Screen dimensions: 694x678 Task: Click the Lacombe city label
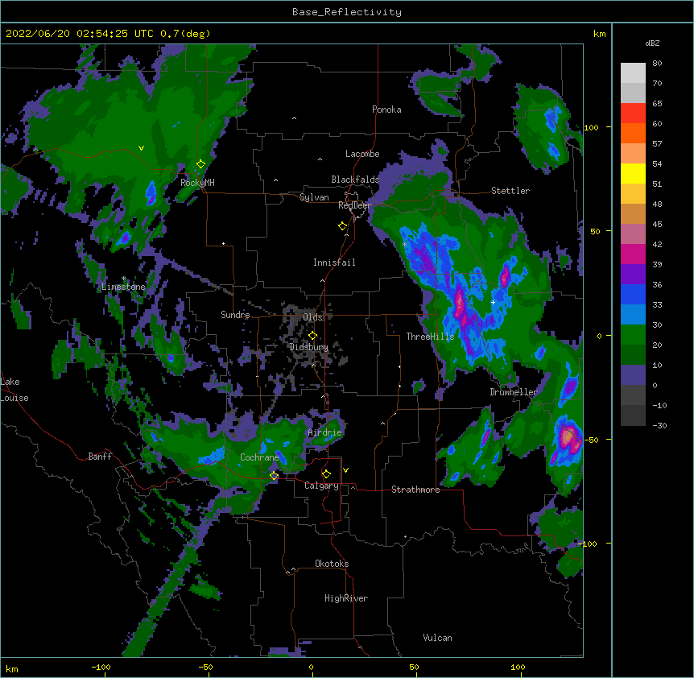click(362, 154)
